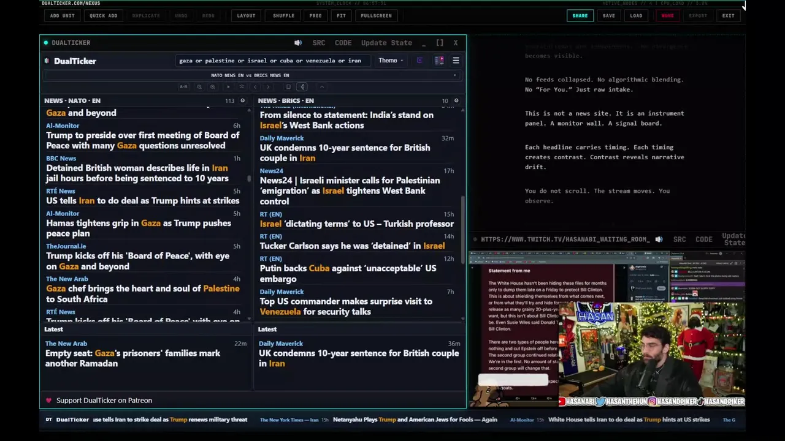Open News24 Israeli minister emigration headline
The image size is (785, 441).
coord(350,191)
